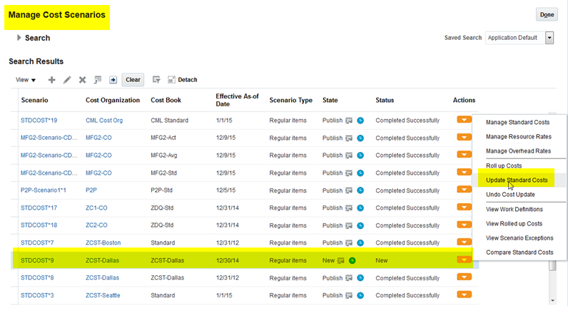The width and height of the screenshot is (568, 321).
Task: Open the CML Cost Org link
Action: [104, 121]
